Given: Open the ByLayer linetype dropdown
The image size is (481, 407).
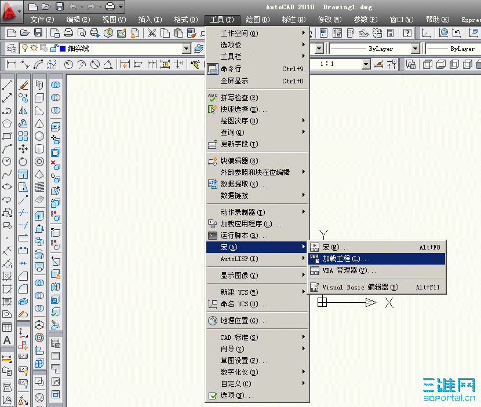Looking at the screenshot, I should tap(415, 49).
